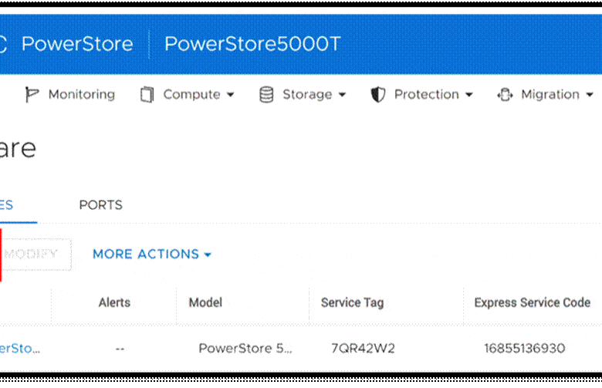This screenshot has height=388, width=602.
Task: Click the Migration icon
Action: click(x=505, y=95)
